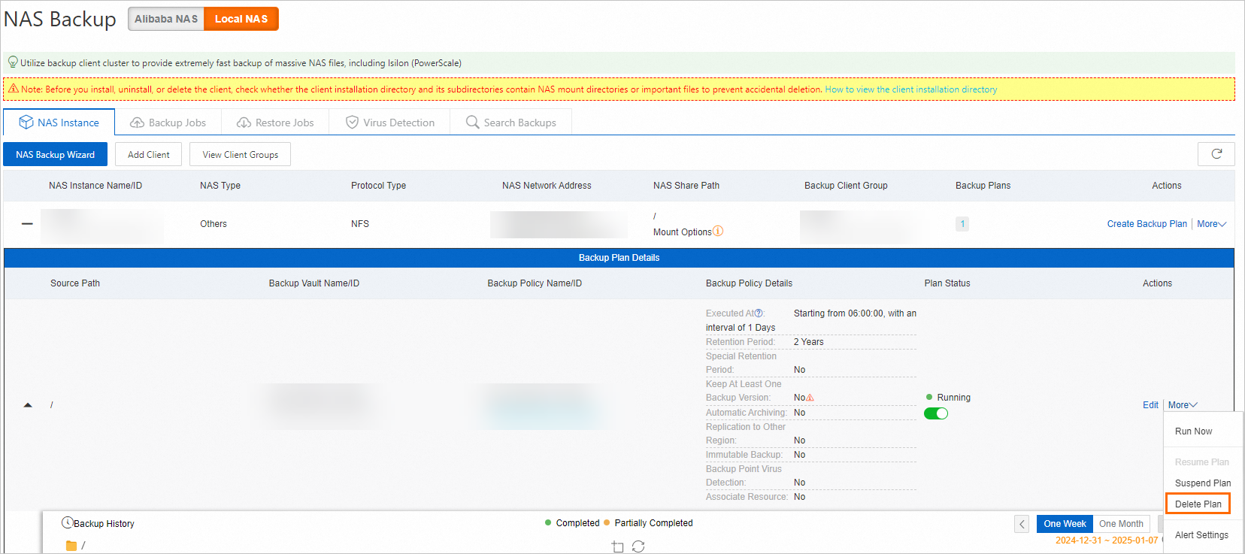
Task: Click the help icon next to Executed At
Action: click(x=759, y=313)
